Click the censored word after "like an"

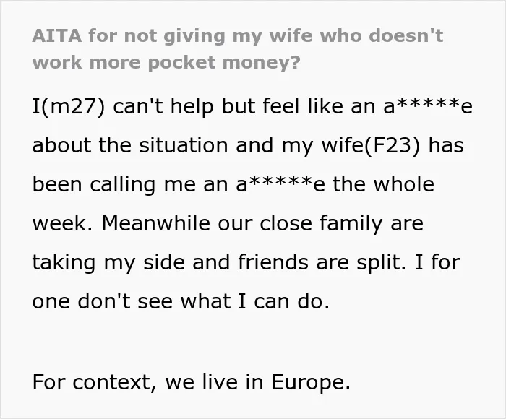(x=428, y=106)
